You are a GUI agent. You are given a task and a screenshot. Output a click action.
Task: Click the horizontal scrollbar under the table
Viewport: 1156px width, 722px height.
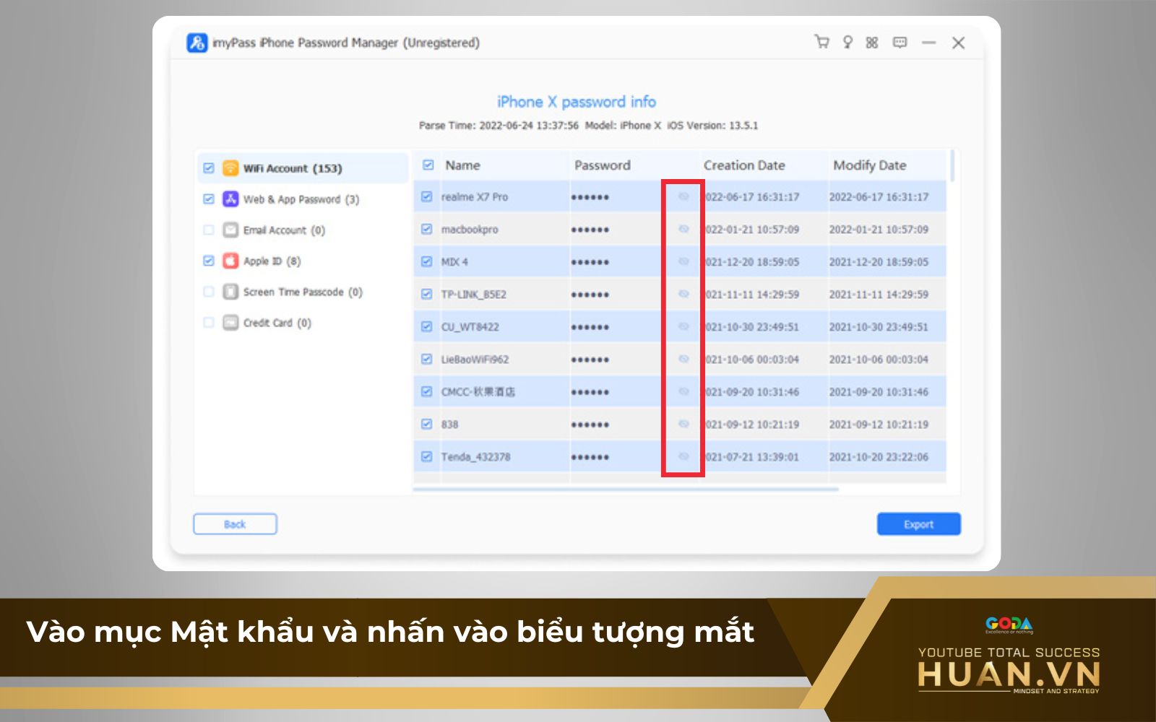(x=626, y=489)
